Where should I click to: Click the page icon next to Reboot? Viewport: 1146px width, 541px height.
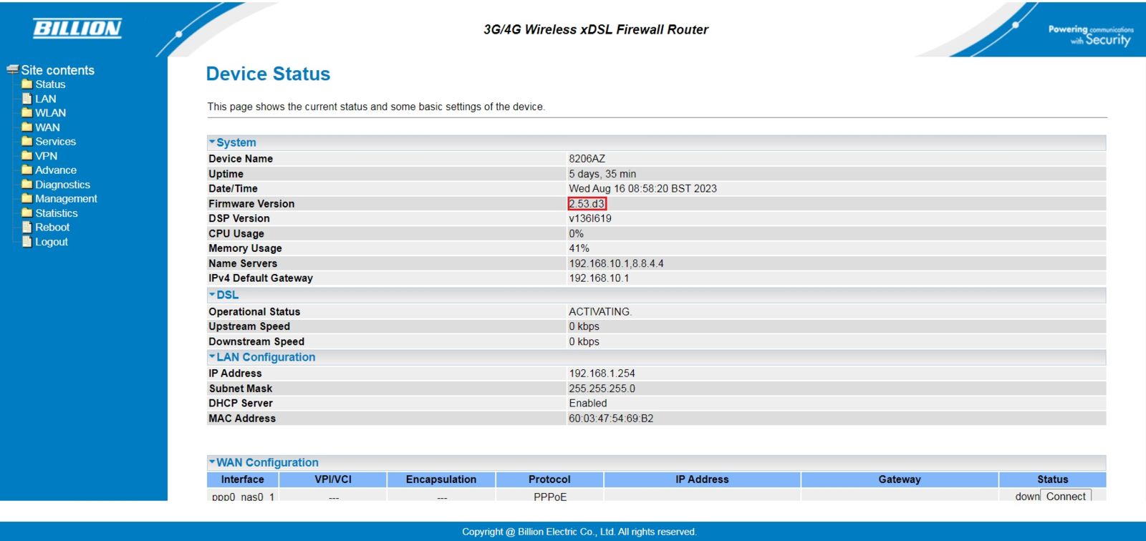(27, 228)
